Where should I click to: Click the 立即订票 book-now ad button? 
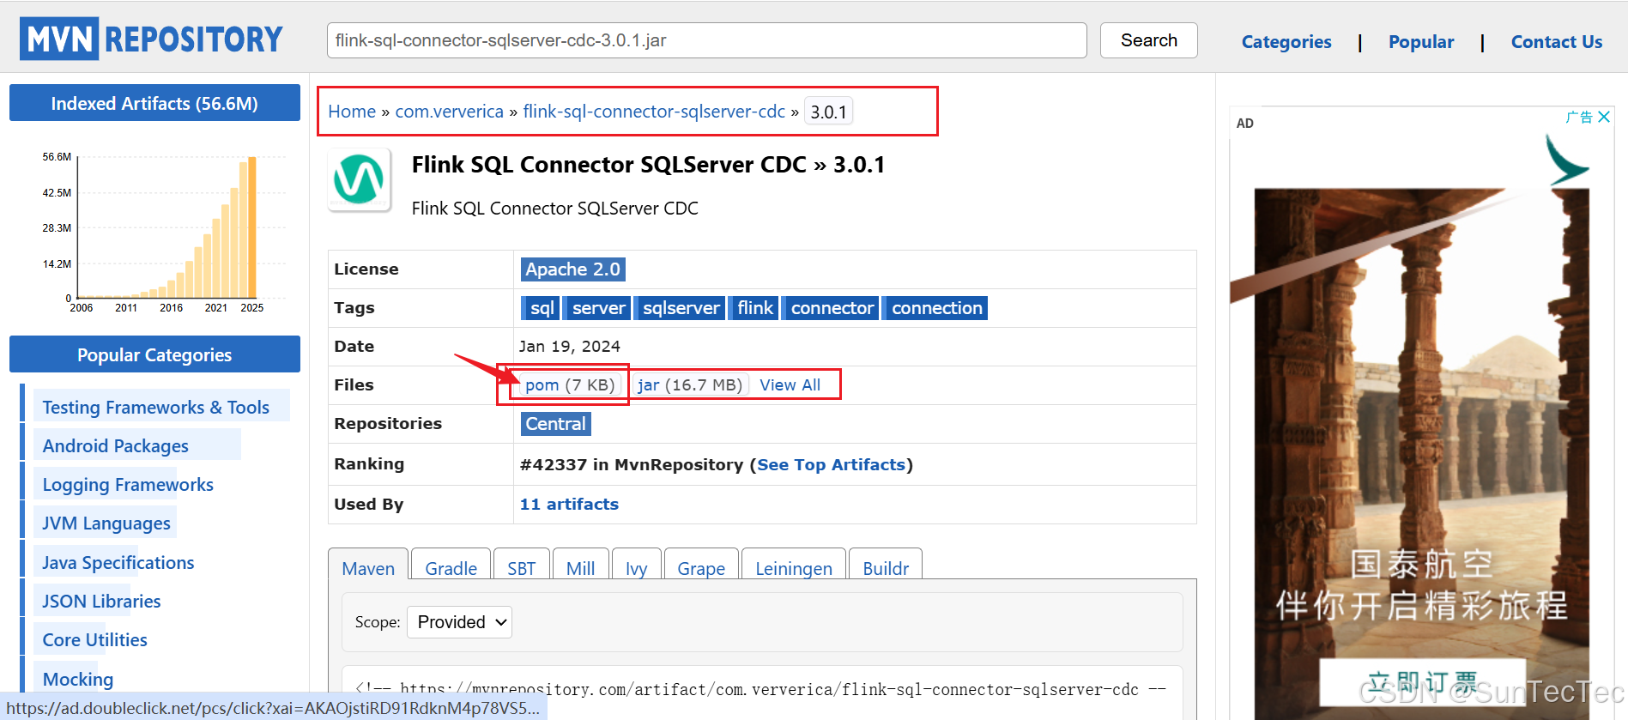[x=1421, y=682]
